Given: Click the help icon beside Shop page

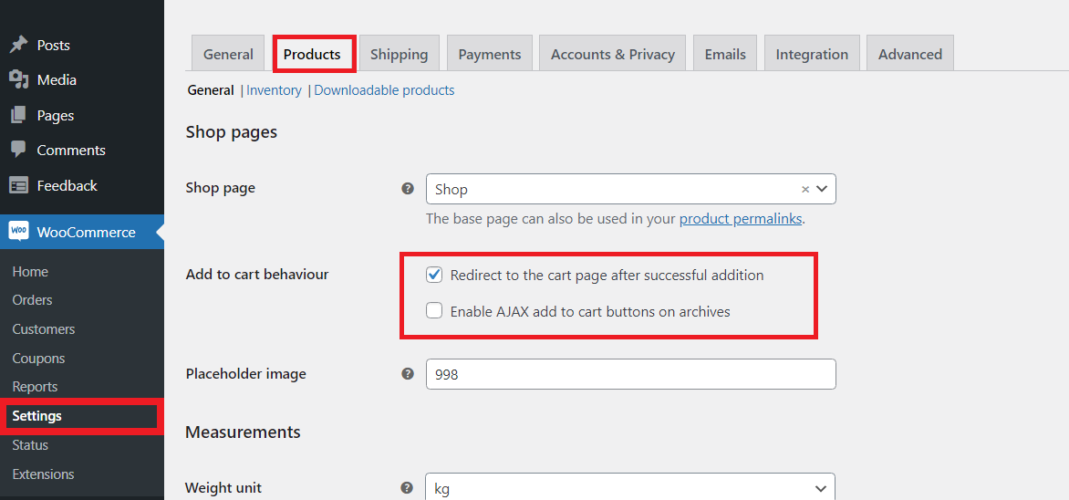Looking at the screenshot, I should coord(408,189).
